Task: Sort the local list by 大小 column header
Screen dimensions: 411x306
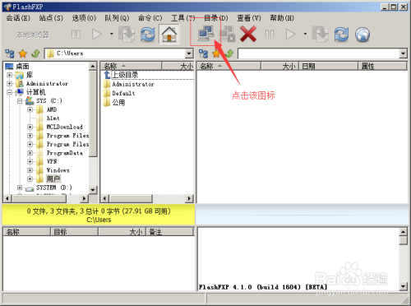Action: [x=178, y=66]
